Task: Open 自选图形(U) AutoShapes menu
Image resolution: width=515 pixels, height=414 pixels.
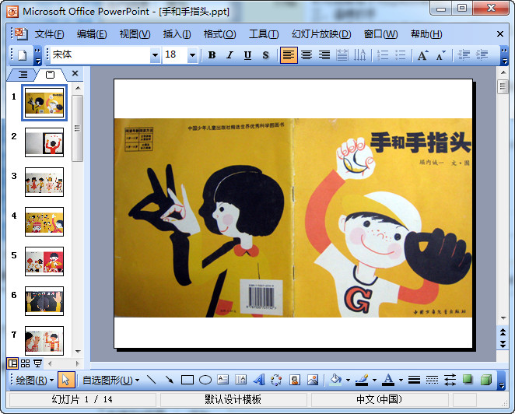Action: pyautogui.click(x=110, y=381)
